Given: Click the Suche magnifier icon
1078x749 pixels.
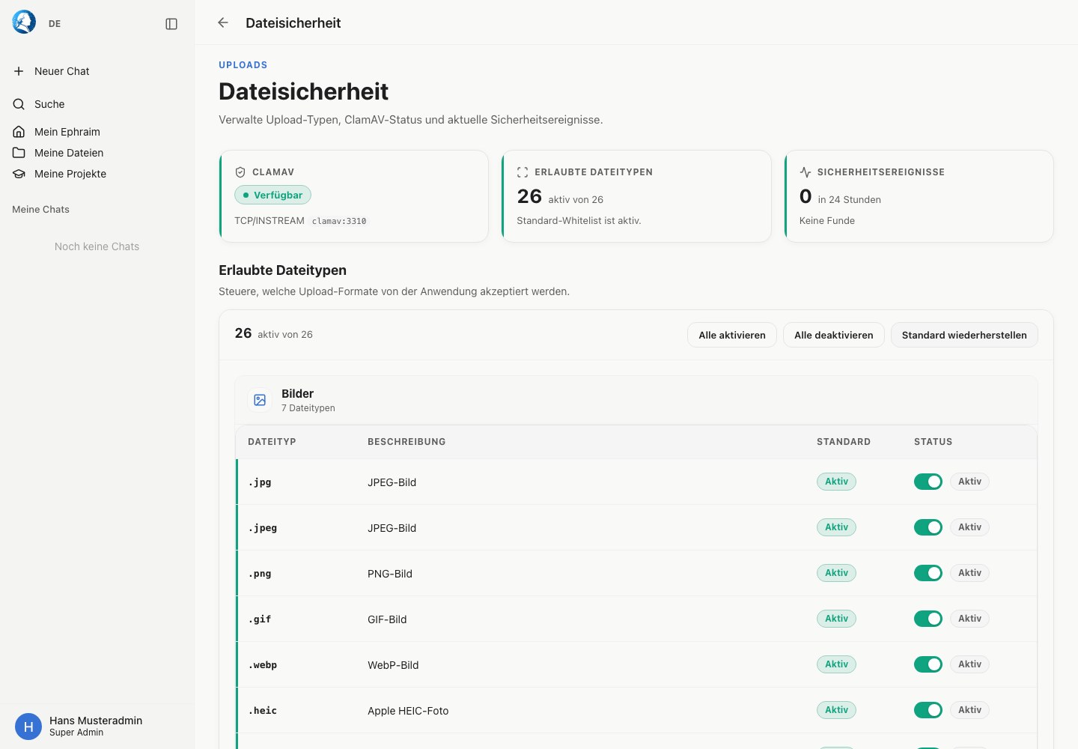Looking at the screenshot, I should coord(19,104).
